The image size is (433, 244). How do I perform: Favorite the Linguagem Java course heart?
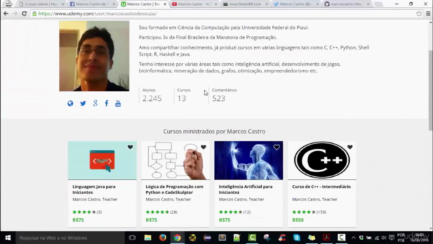tap(130, 147)
